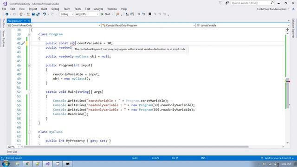
Task: Click the Navigate Backward toolbar icon
Action: tap(7, 14)
